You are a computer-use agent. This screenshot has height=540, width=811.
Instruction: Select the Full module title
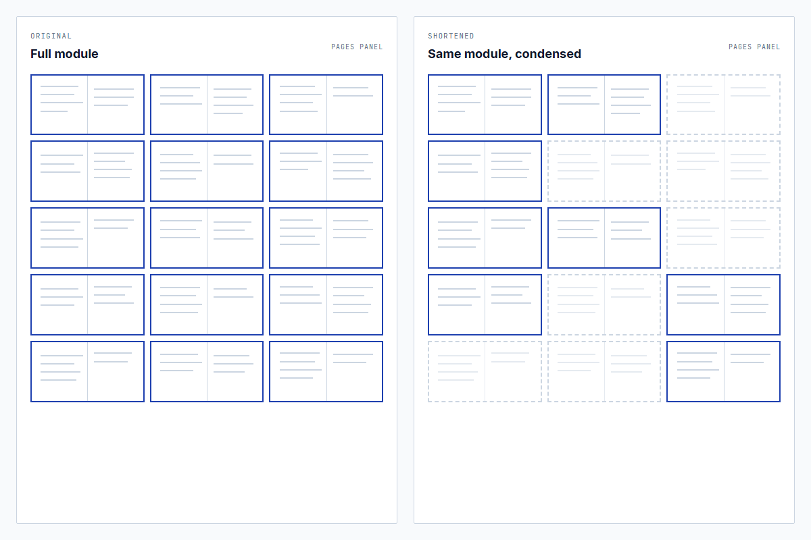coord(64,54)
